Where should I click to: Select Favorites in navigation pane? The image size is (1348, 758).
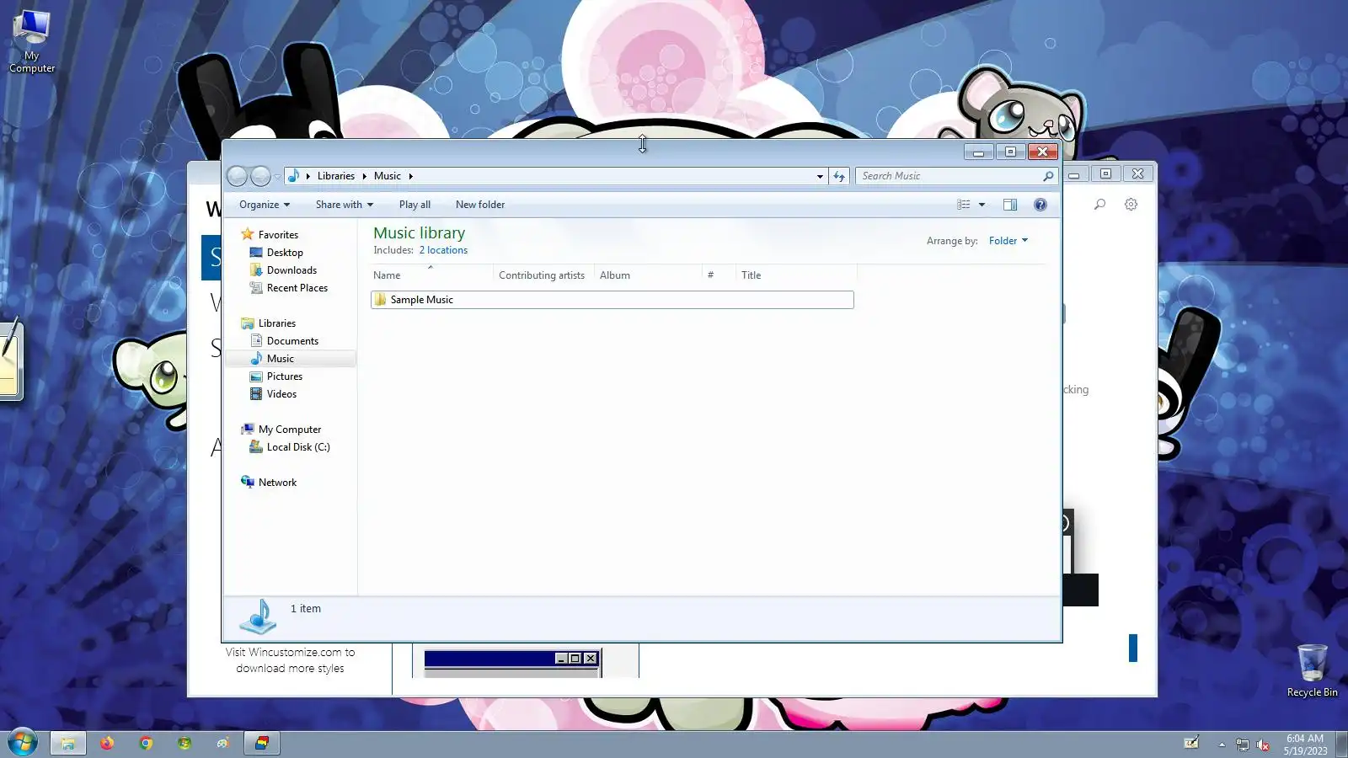point(278,235)
